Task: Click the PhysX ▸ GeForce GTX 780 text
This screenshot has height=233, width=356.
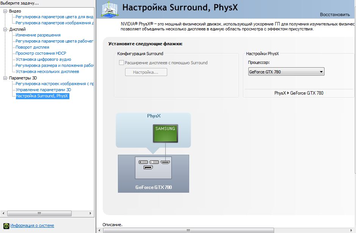Action: click(x=299, y=93)
